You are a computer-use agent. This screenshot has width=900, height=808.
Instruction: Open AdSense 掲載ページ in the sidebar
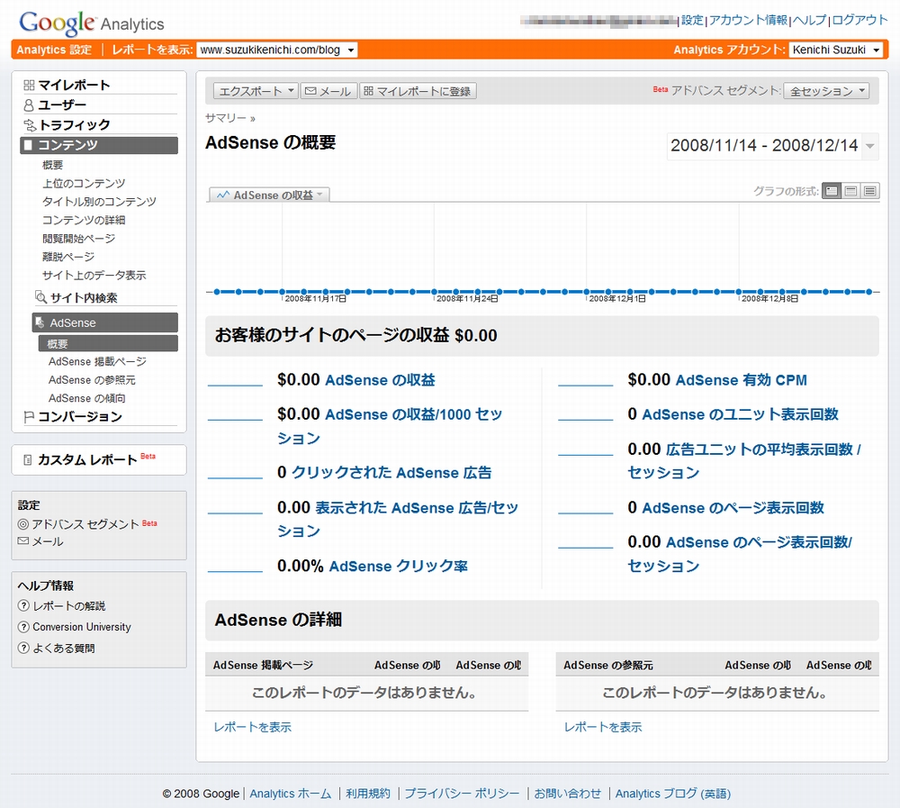click(x=97, y=361)
